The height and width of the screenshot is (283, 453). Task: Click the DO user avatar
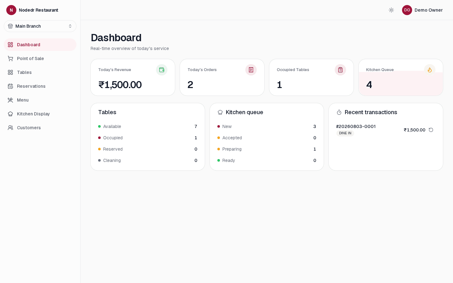[x=407, y=10]
